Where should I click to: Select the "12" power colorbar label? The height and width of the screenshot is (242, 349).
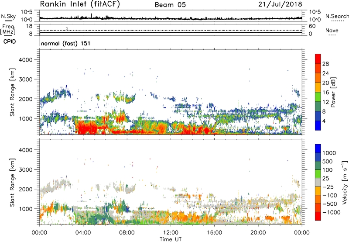click(x=325, y=102)
